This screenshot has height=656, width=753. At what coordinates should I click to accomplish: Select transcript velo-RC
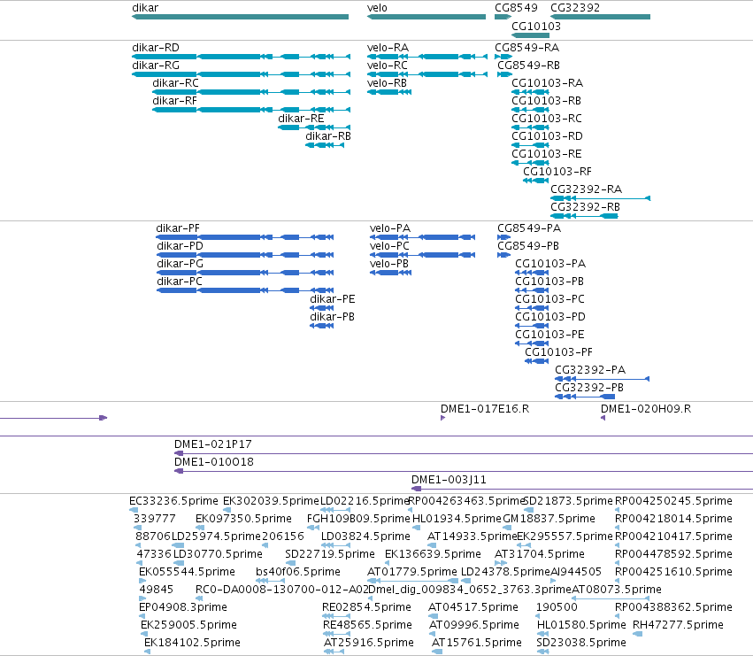[x=427, y=74]
